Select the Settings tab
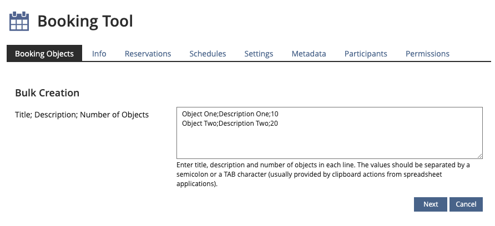The image size is (495, 226). coord(259,54)
